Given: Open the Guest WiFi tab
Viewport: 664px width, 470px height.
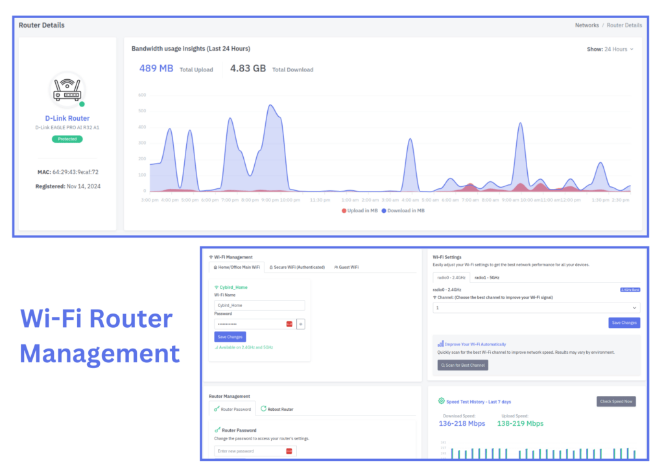Looking at the screenshot, I should click(x=346, y=267).
